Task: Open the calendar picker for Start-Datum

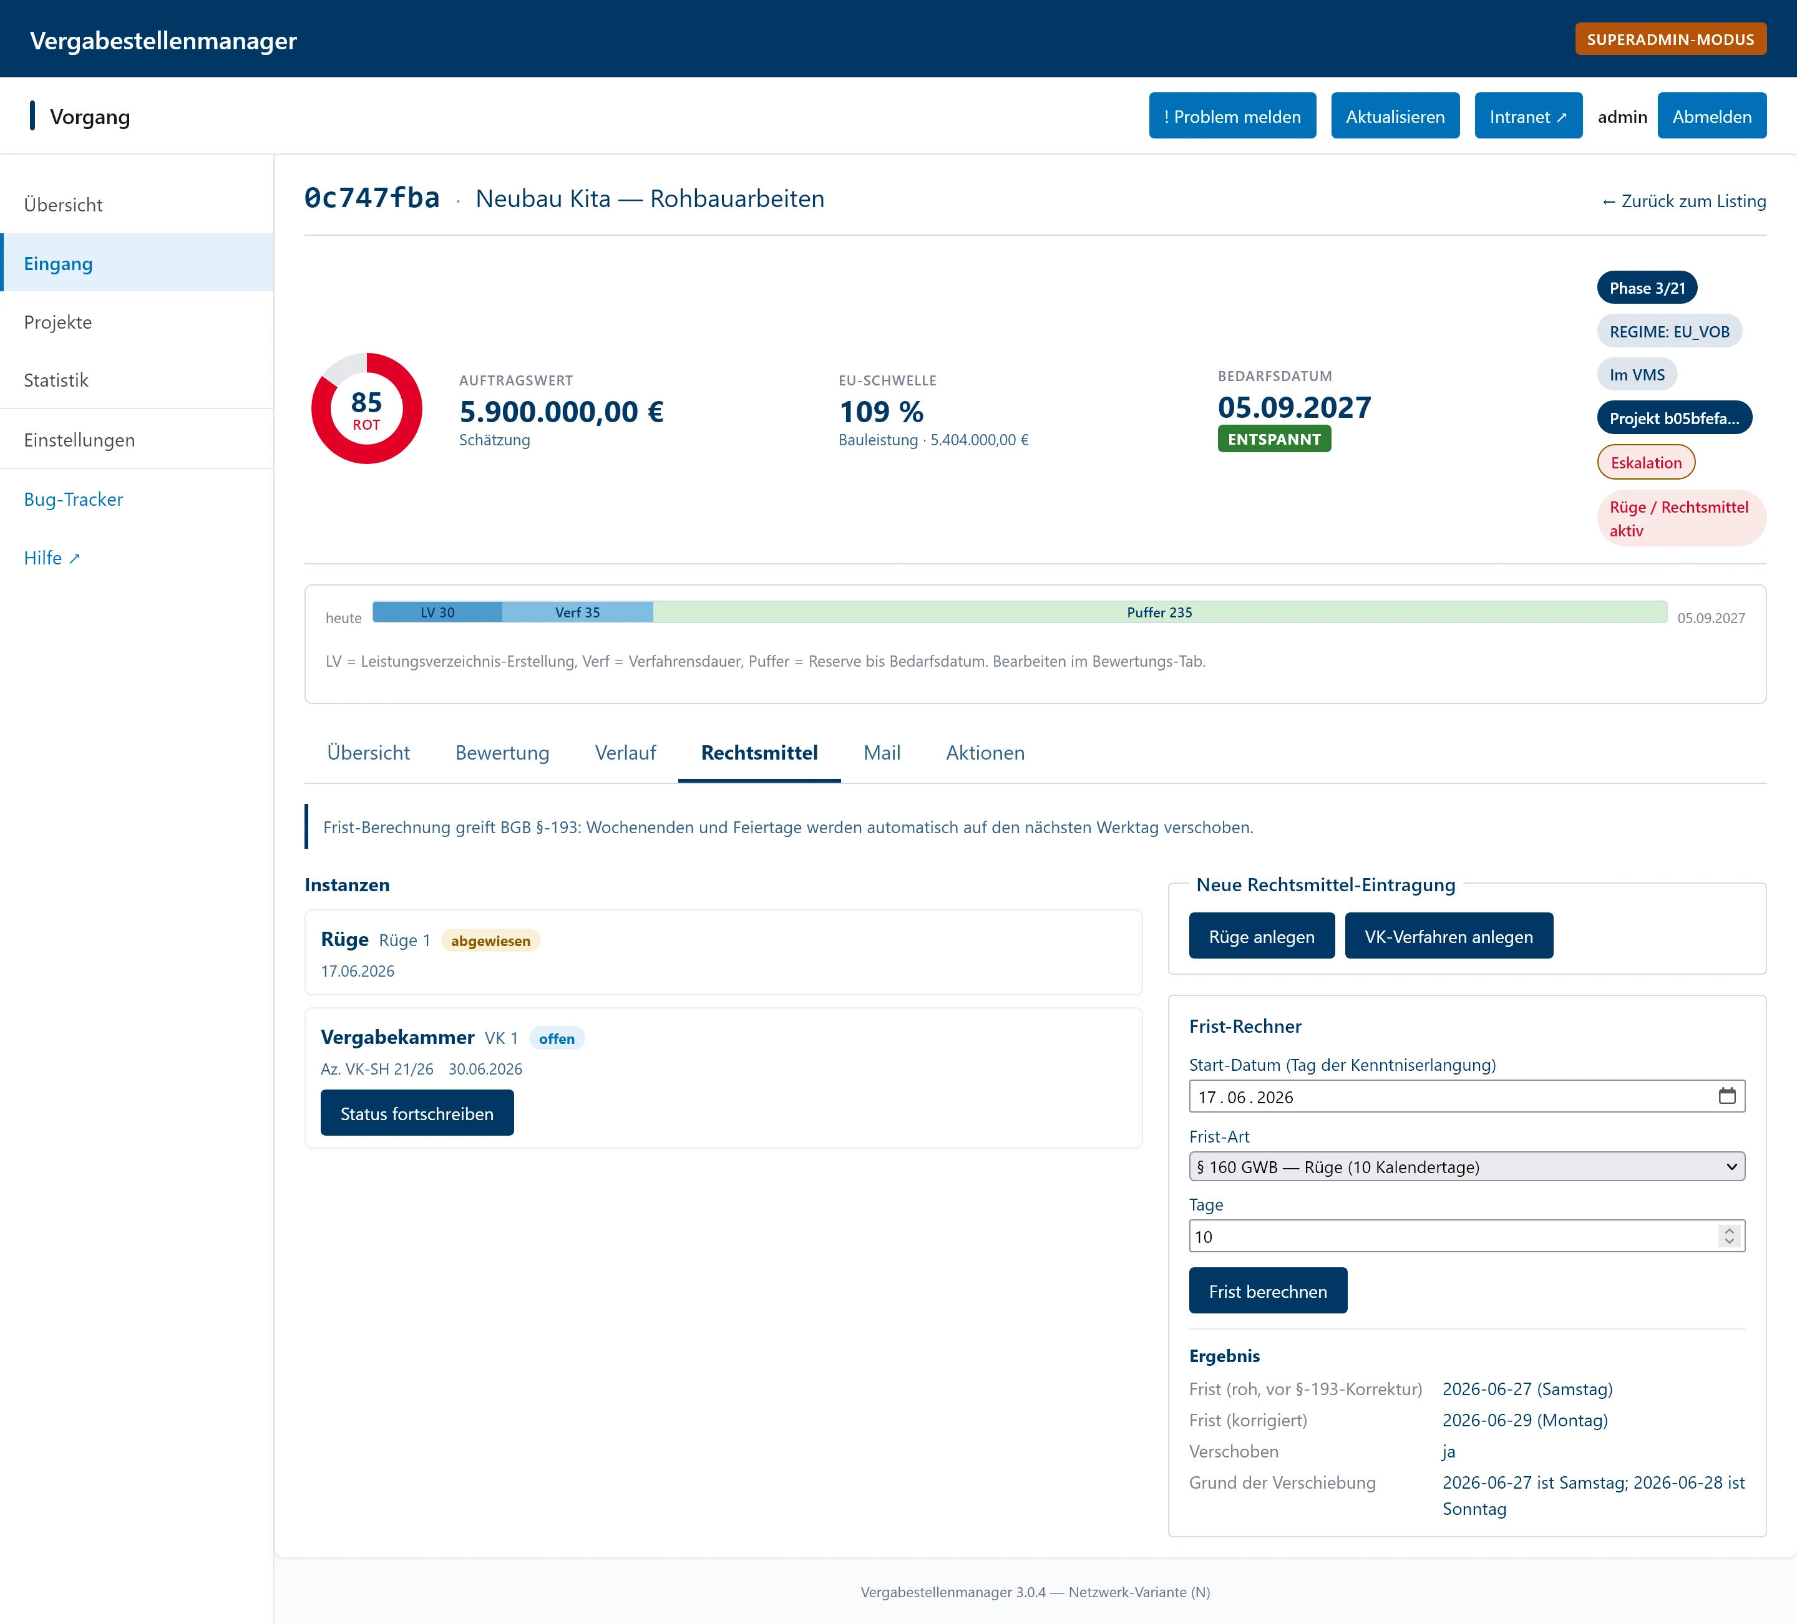Action: 1726,1096
